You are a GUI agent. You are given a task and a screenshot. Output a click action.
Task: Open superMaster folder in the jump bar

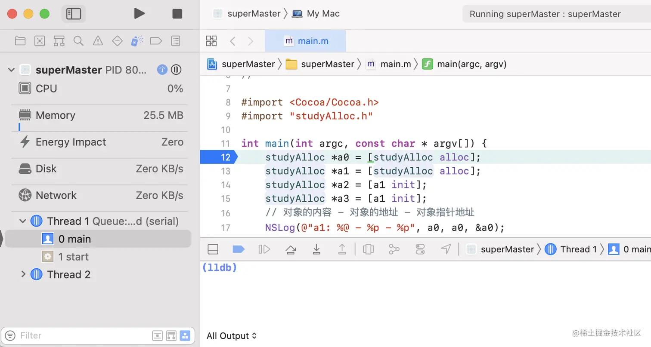tap(320, 64)
